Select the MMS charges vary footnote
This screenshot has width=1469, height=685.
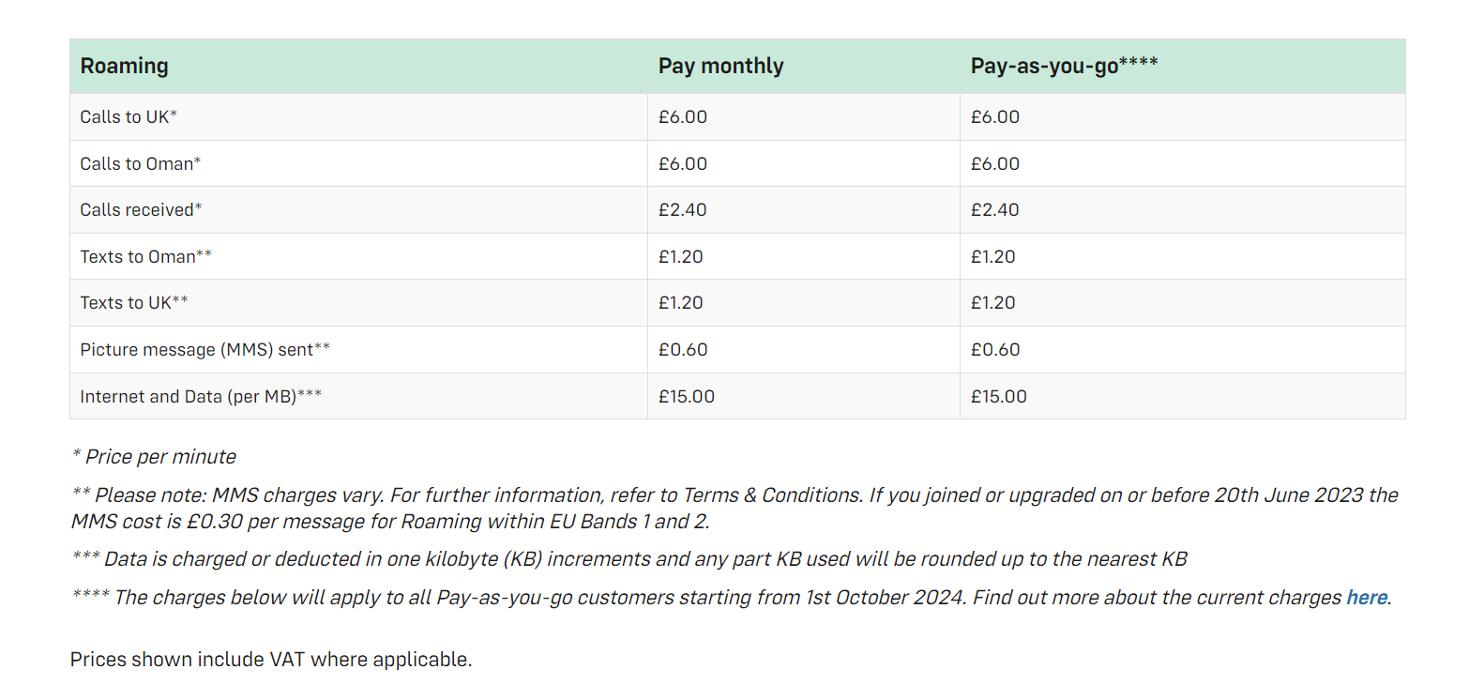click(x=734, y=508)
